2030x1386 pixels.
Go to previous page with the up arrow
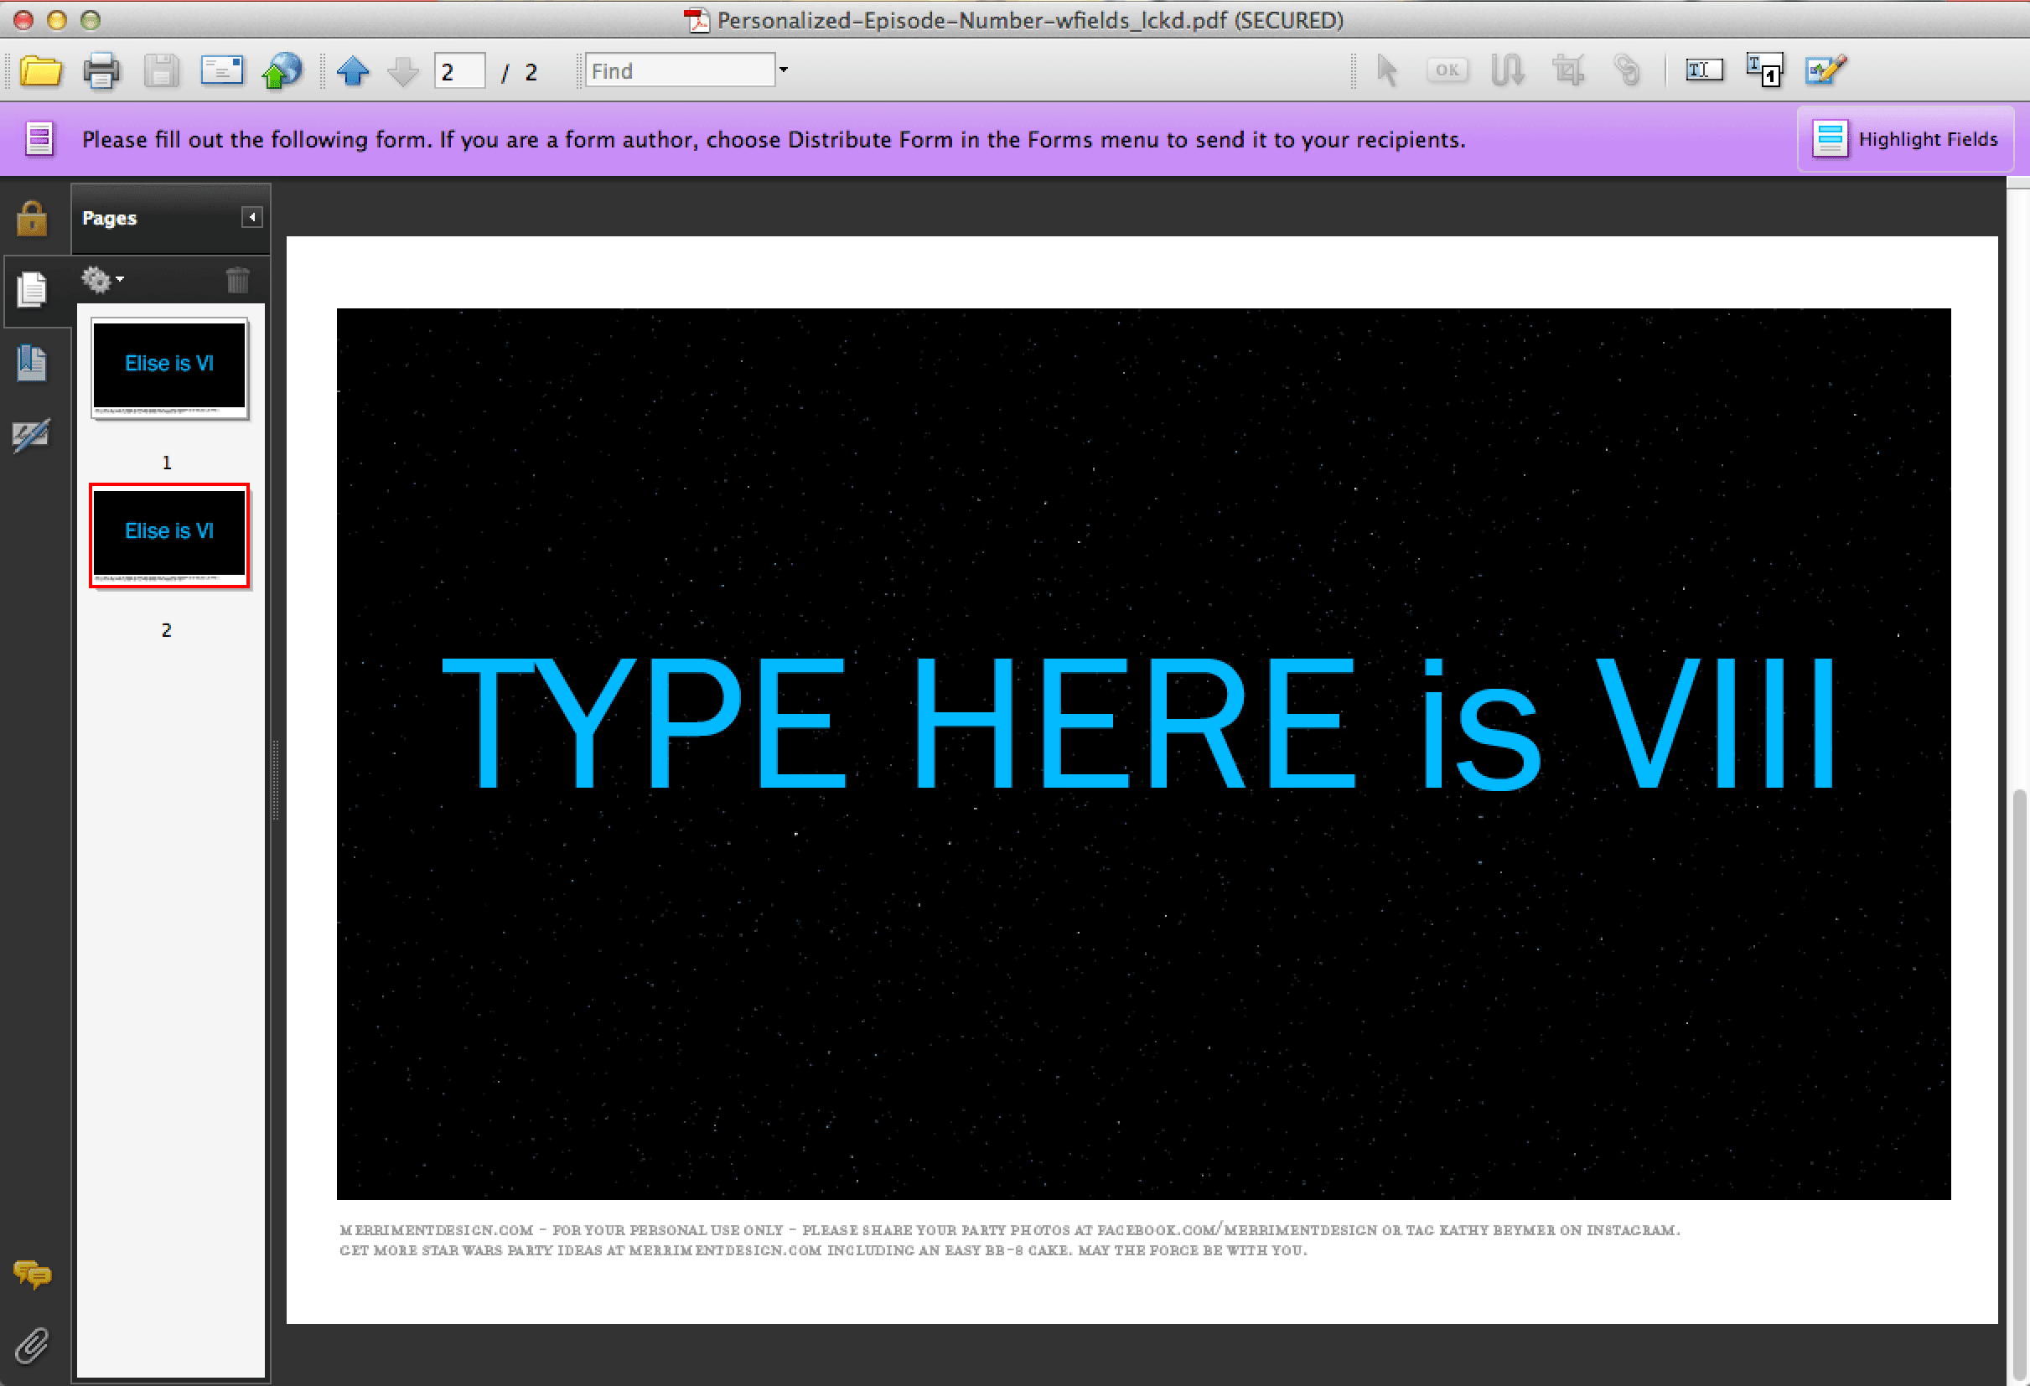click(353, 70)
